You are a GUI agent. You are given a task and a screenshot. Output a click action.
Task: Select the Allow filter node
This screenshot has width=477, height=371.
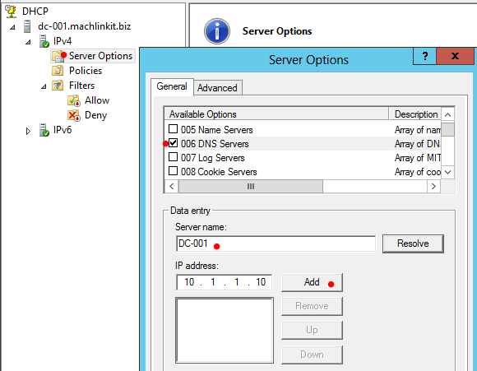coord(97,100)
